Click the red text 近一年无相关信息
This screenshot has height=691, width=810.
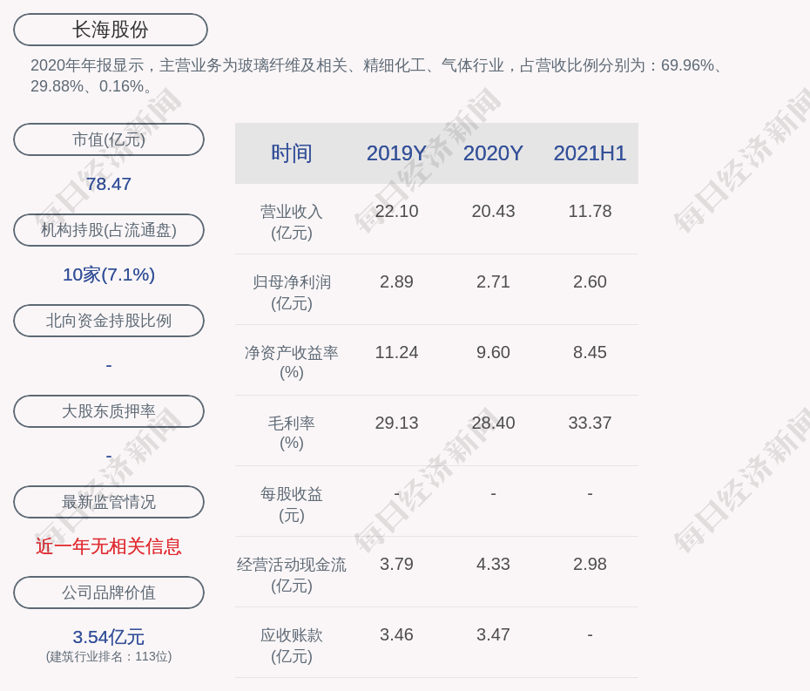(109, 546)
